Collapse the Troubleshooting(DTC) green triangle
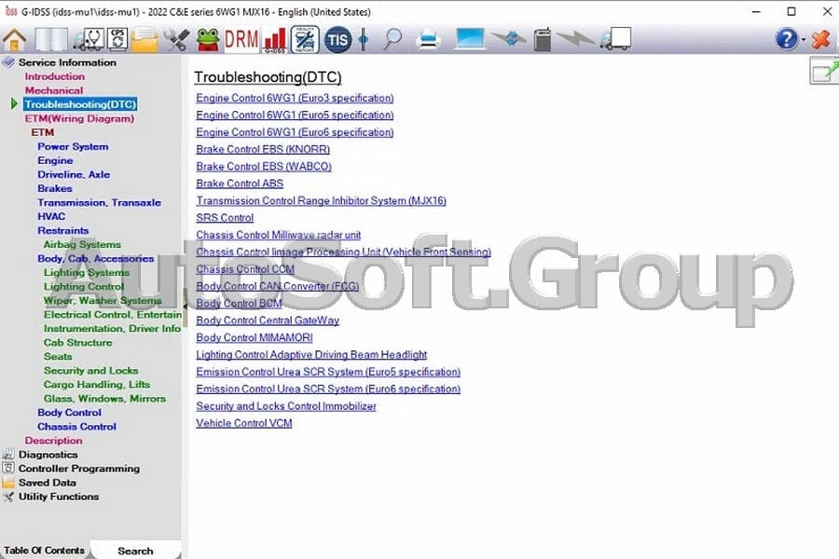 [14, 103]
